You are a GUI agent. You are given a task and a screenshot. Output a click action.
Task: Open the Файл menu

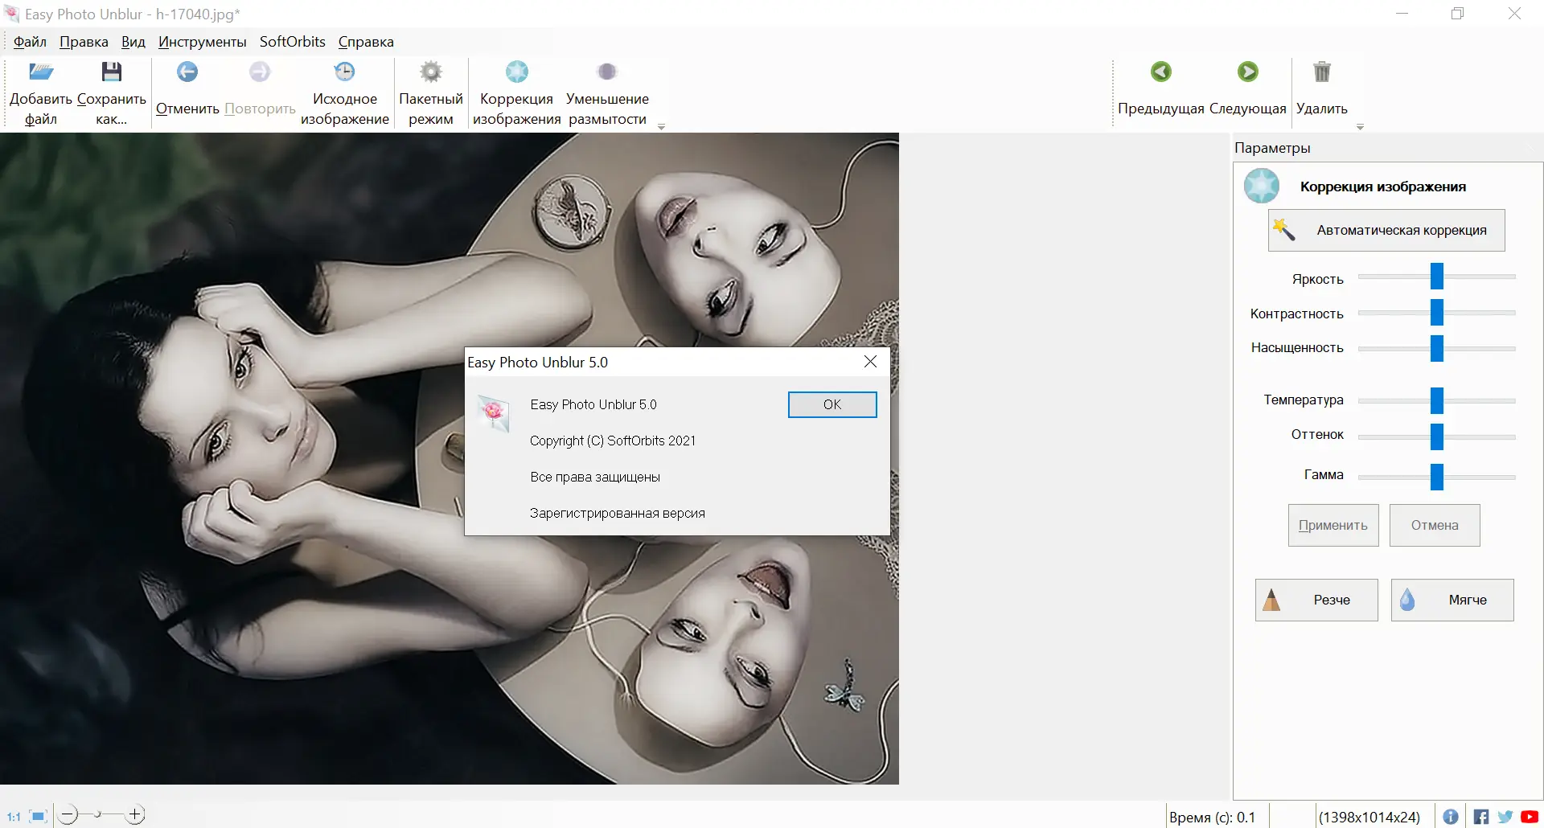click(30, 42)
